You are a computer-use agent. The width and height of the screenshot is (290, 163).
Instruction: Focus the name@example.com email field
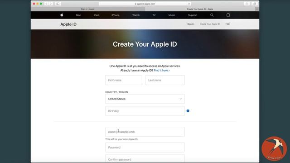pyautogui.click(x=145, y=132)
